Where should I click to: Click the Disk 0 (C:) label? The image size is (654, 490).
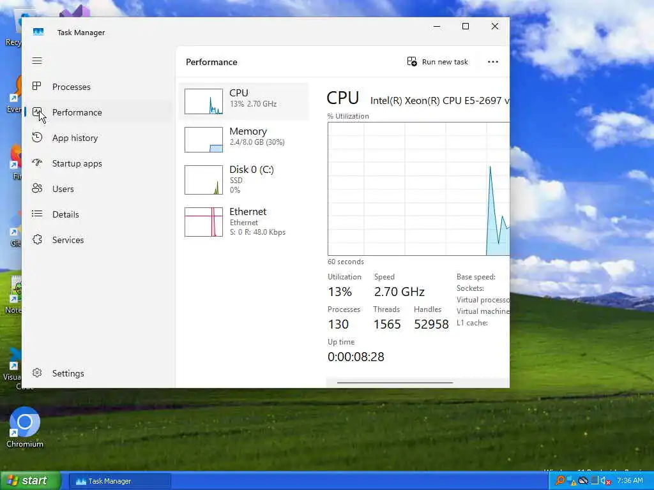pos(252,169)
